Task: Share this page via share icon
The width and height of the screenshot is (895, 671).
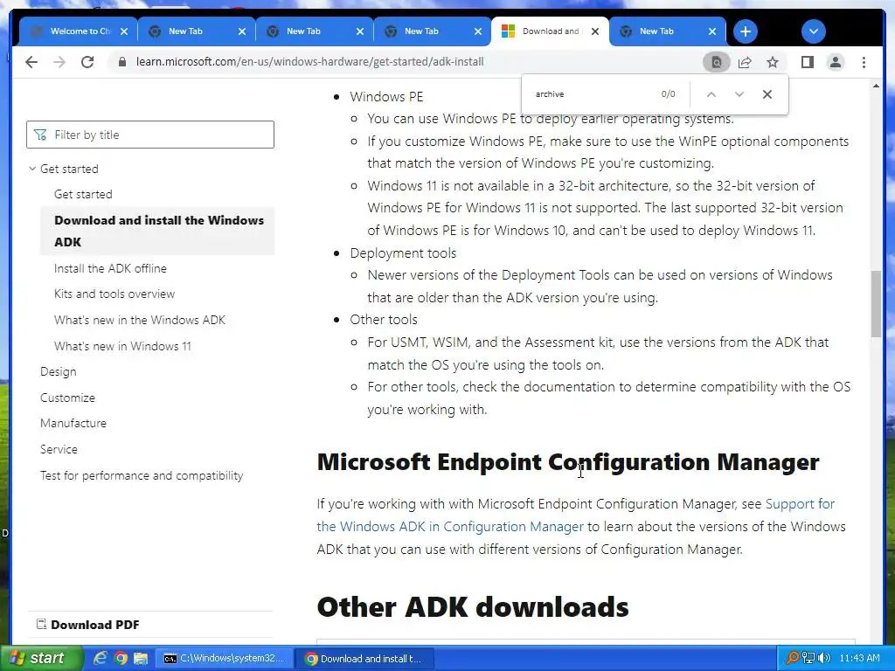Action: click(x=745, y=62)
